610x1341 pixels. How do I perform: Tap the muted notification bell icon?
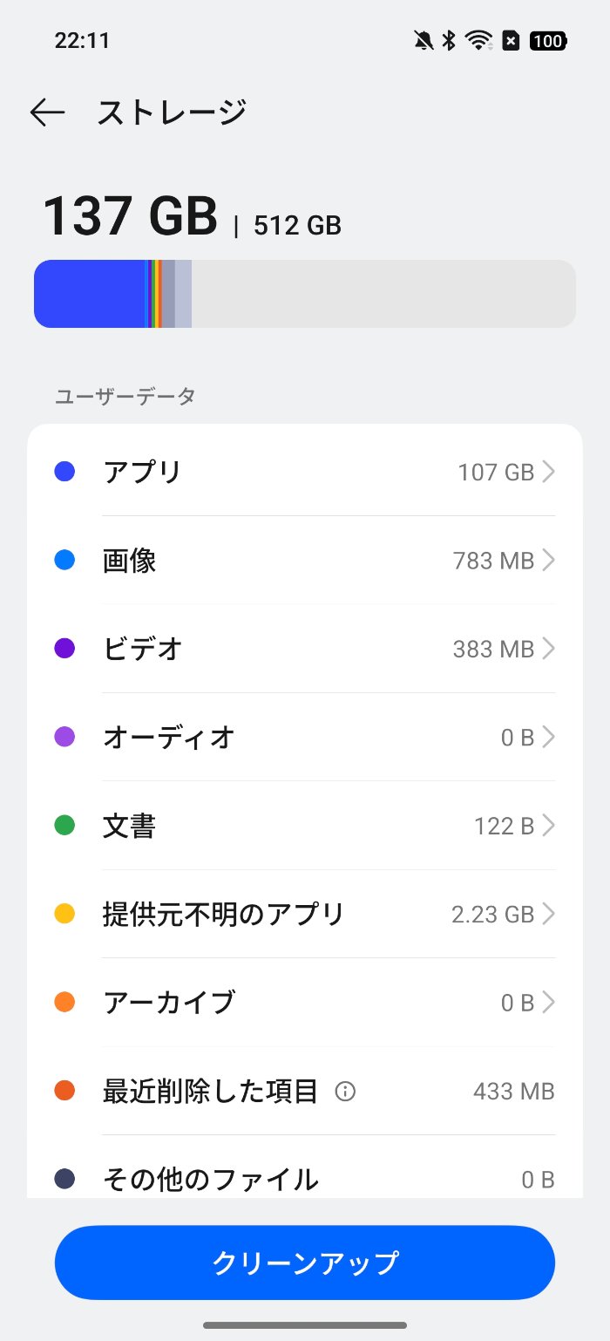click(424, 40)
